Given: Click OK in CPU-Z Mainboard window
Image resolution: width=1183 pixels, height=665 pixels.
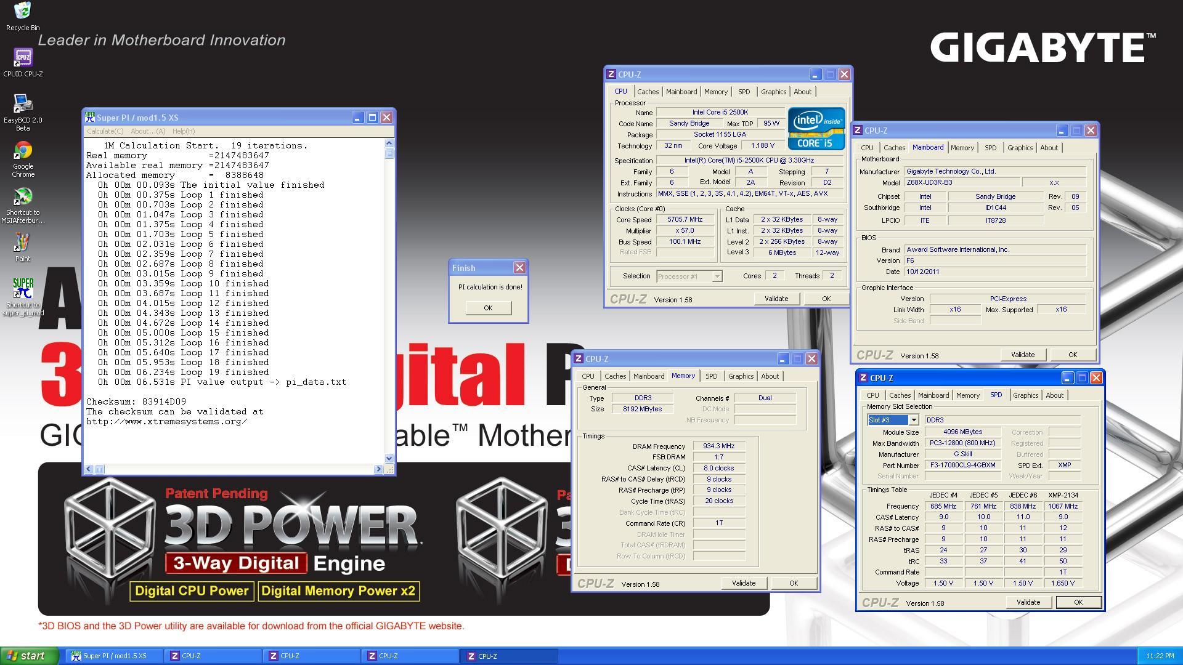Looking at the screenshot, I should click(1072, 355).
